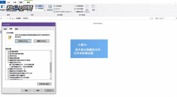The height and width of the screenshot is (97, 177).
Task: Click the advanced settings scrollbar thumb
Action: 51,67
